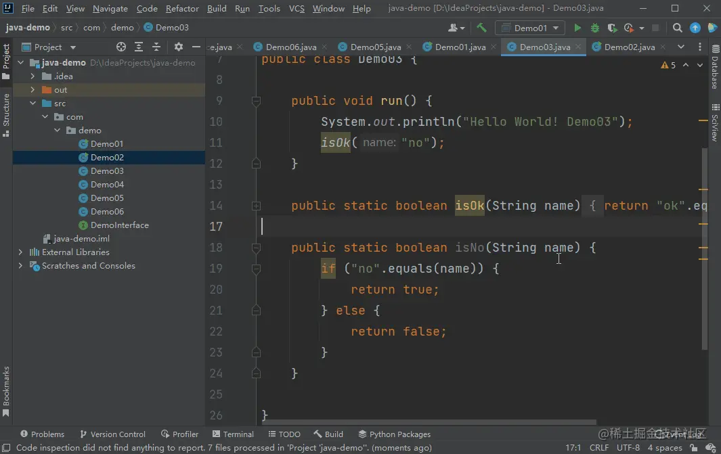721x454 pixels.
Task: Select Demo01 class in tree
Action: pos(107,144)
